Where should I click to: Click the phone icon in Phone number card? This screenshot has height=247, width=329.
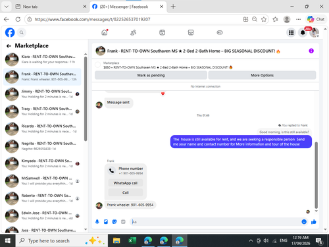(112, 171)
